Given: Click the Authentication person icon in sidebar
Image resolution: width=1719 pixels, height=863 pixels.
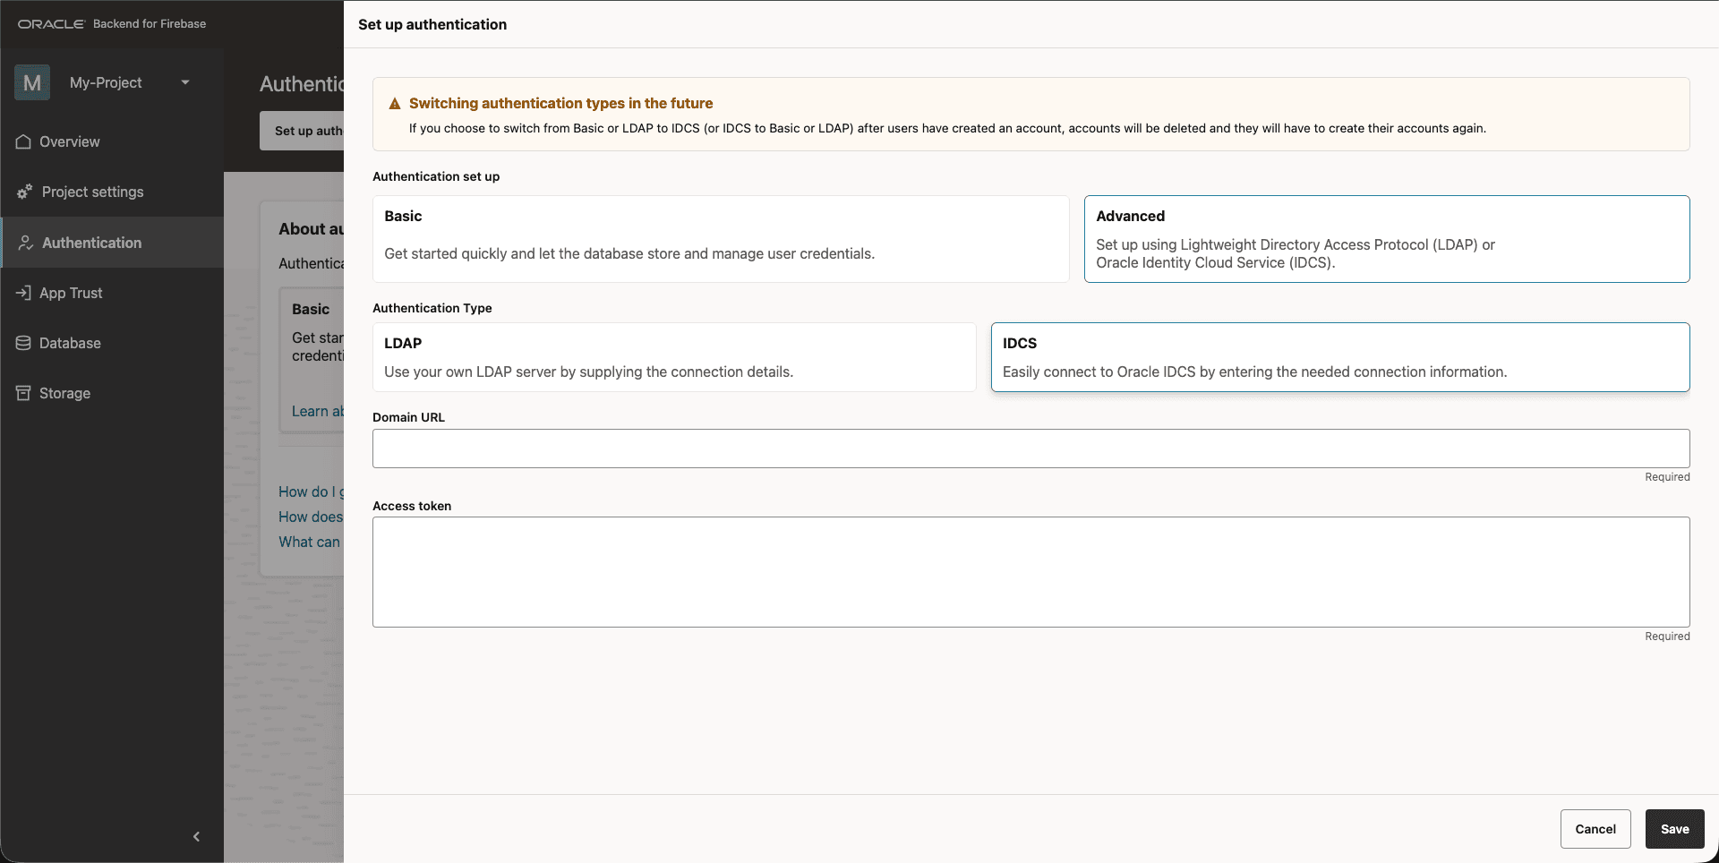Looking at the screenshot, I should click(26, 243).
